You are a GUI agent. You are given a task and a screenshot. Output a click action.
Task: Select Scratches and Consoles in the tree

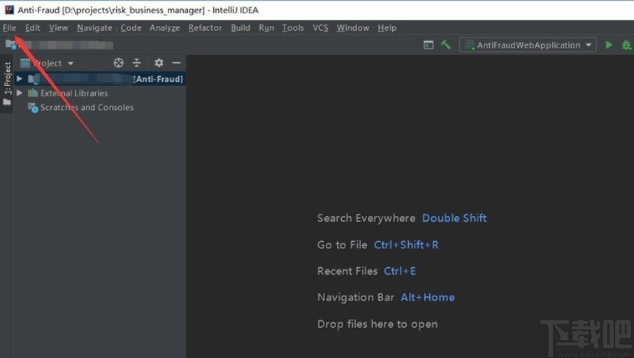point(86,108)
